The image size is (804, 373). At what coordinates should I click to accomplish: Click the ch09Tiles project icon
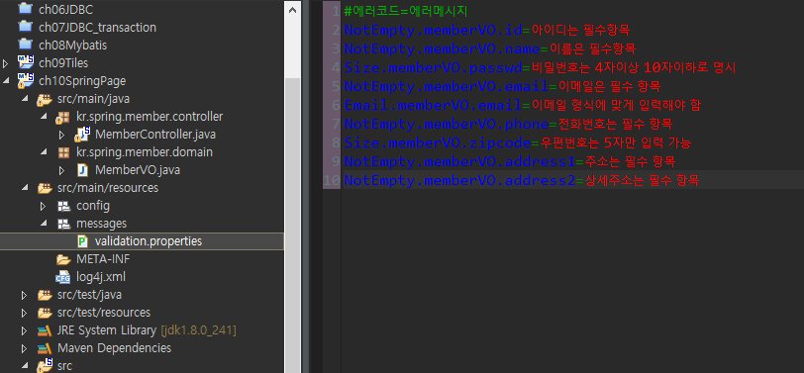[26, 62]
